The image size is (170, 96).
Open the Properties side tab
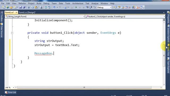tap(168, 17)
